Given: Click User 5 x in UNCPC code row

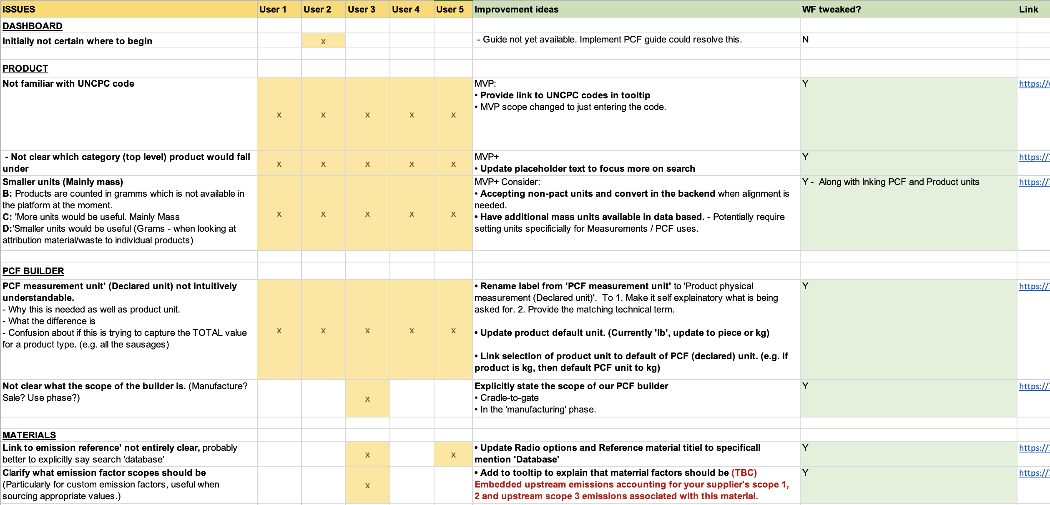Looking at the screenshot, I should coord(453,115).
